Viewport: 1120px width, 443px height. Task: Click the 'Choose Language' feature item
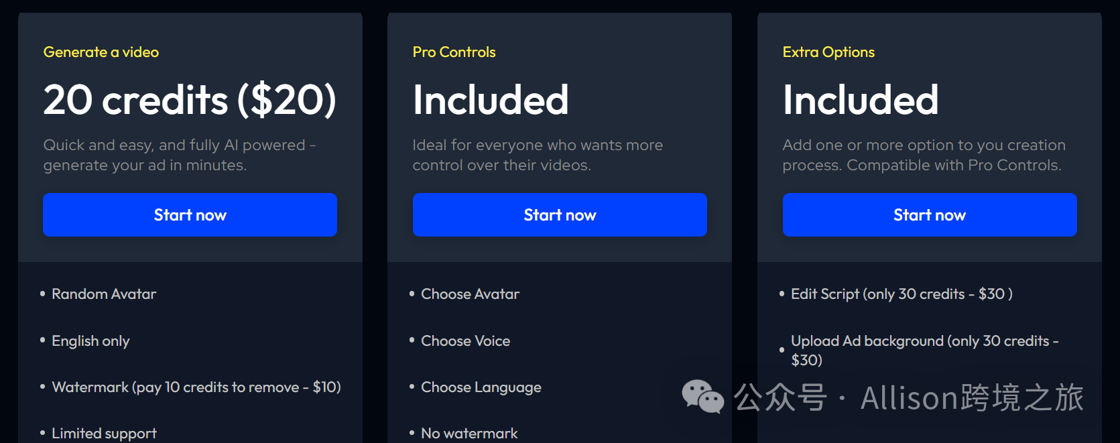[x=481, y=387]
